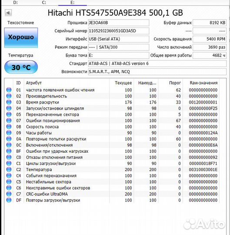Click the Буква тома field E:
The height and width of the screenshot is (235, 230).
point(119,55)
